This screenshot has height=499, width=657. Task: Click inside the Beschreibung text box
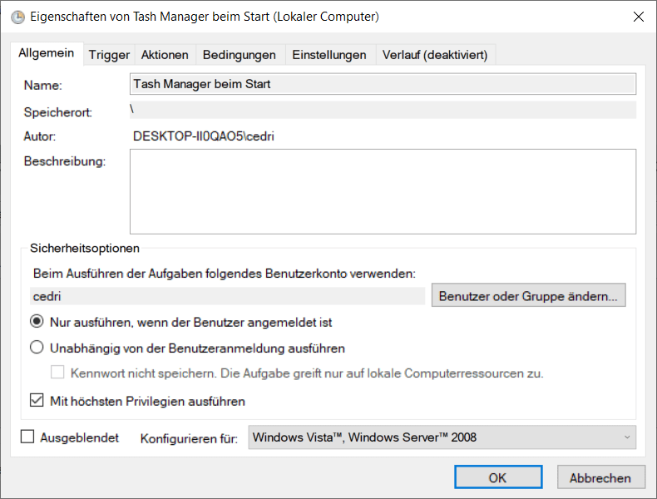[383, 192]
